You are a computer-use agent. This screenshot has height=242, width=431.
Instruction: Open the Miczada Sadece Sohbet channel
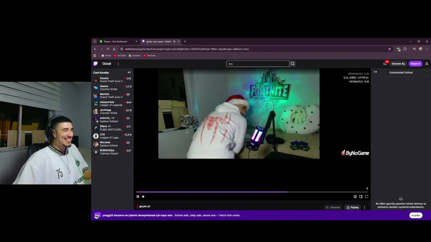point(112,144)
